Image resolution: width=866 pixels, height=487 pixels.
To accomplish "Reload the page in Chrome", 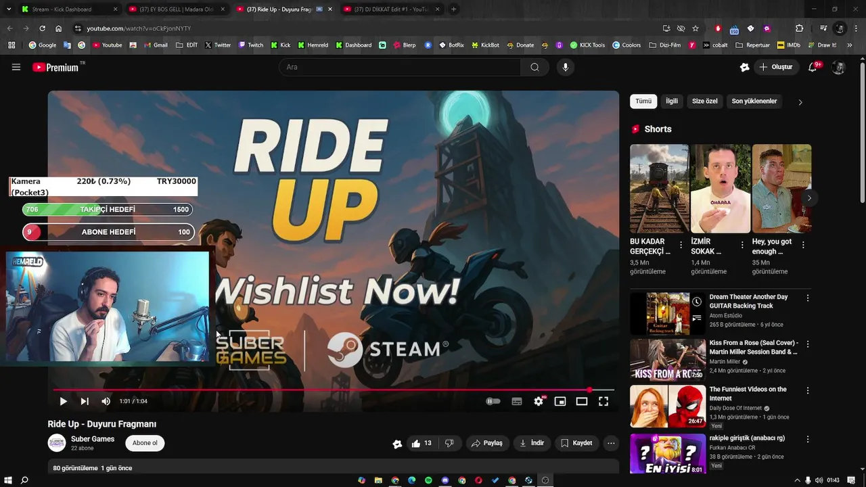I will (42, 28).
